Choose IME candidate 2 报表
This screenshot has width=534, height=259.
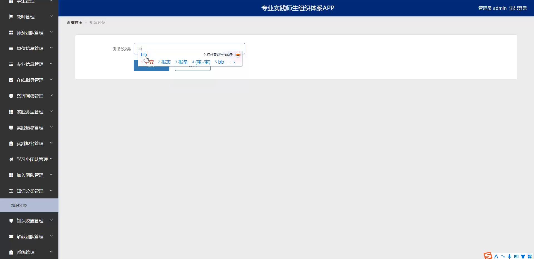click(164, 62)
